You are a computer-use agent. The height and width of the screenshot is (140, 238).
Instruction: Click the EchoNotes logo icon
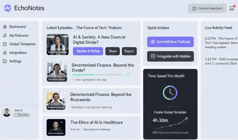[x=8, y=8]
